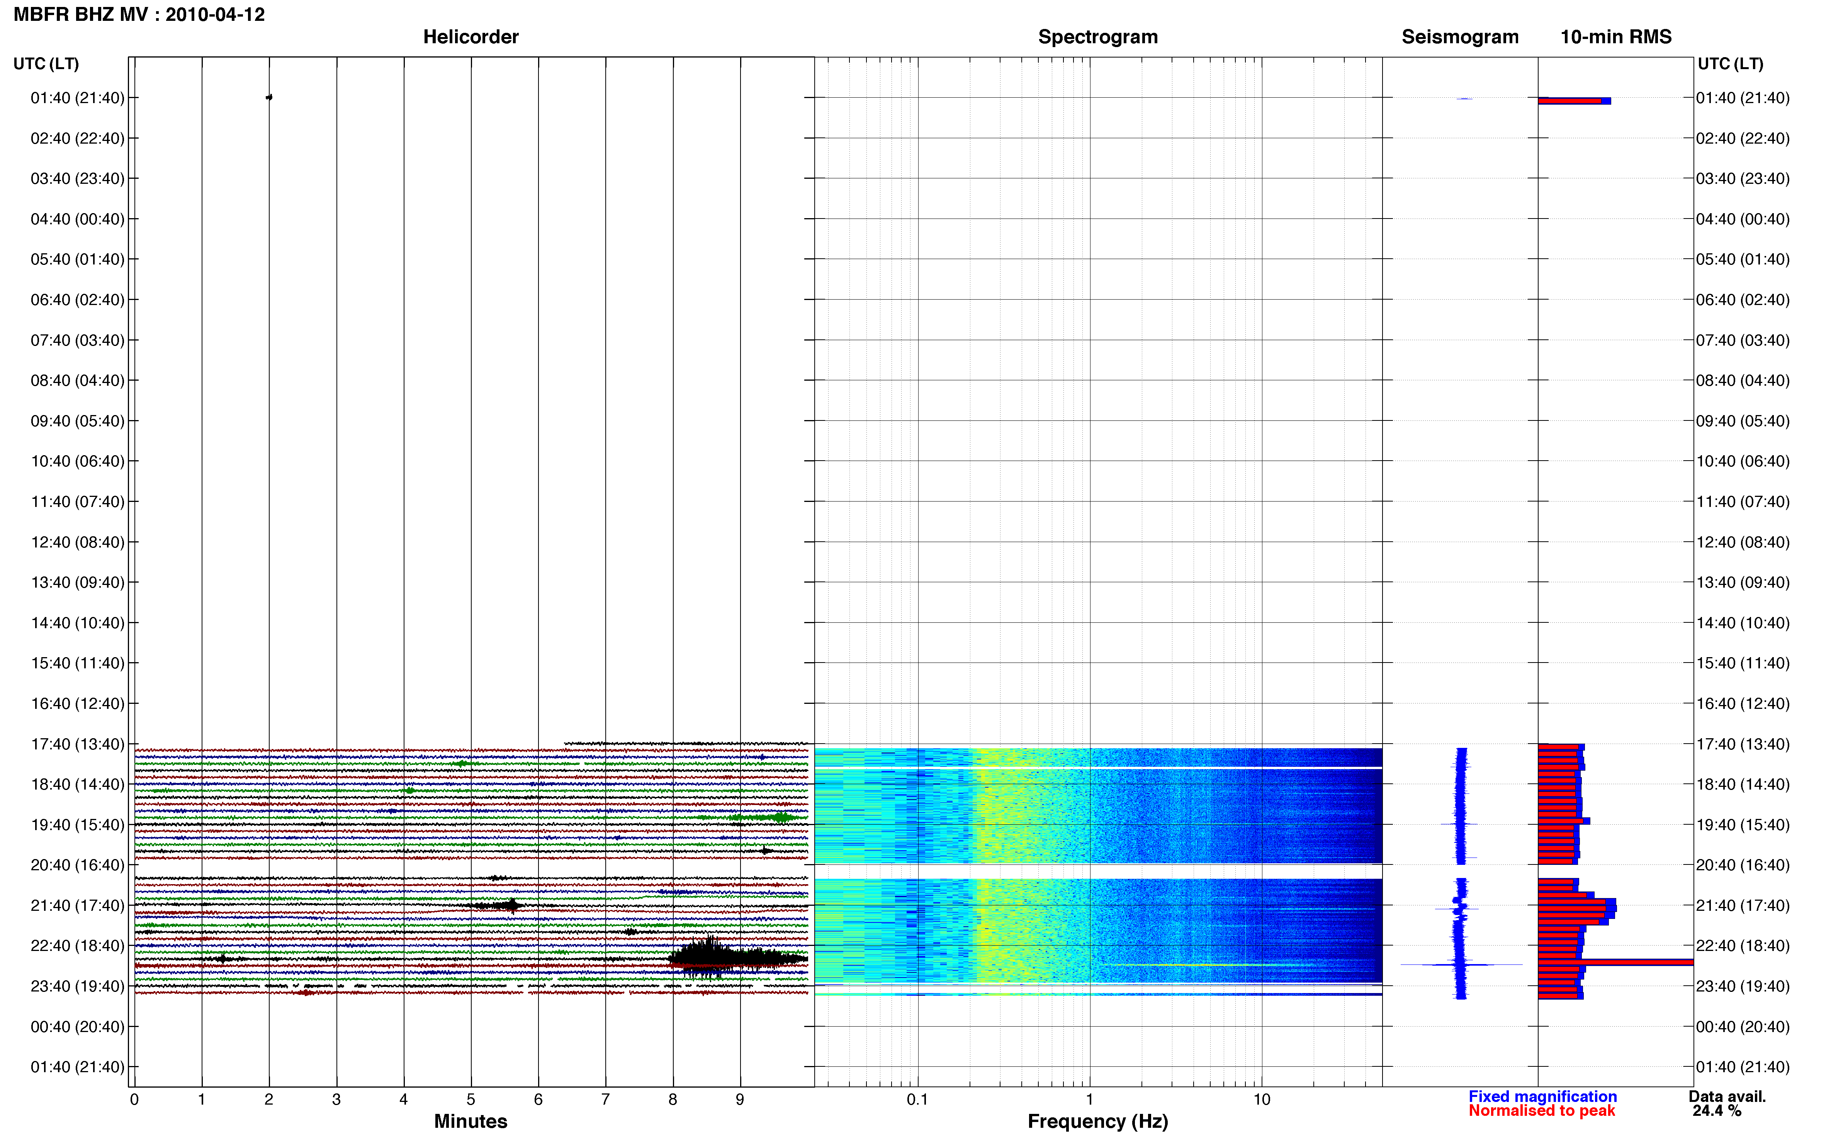
Task: Click the short black trace starting at 17:40
Action: point(686,743)
